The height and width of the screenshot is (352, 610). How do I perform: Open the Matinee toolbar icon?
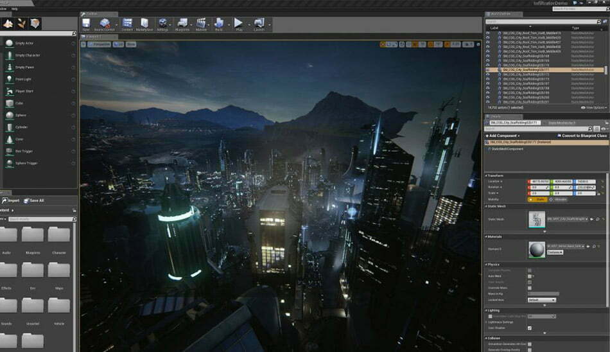[x=201, y=23]
